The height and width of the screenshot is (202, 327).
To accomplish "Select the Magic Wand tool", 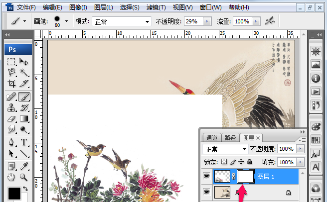I will click(x=24, y=72).
